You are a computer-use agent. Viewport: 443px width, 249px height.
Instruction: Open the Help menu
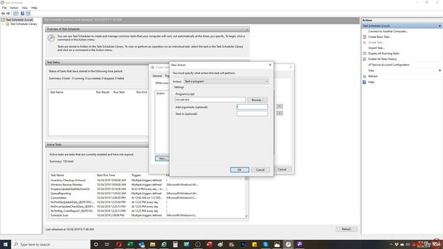pos(34,8)
